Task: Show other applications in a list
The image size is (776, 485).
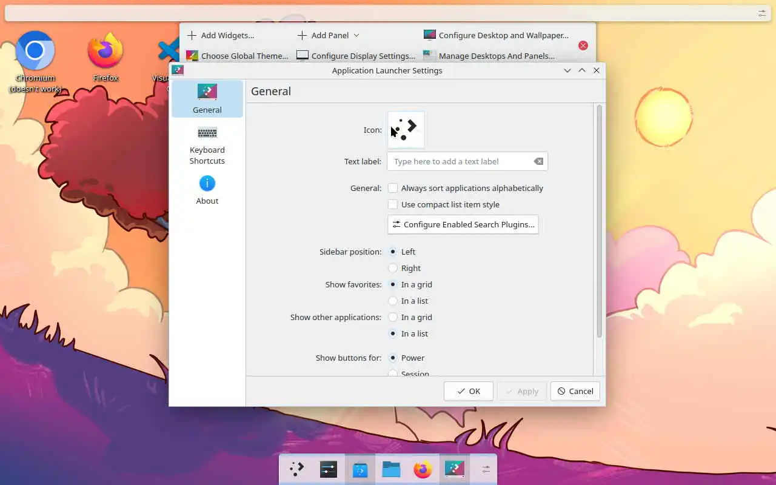Action: tap(408, 333)
